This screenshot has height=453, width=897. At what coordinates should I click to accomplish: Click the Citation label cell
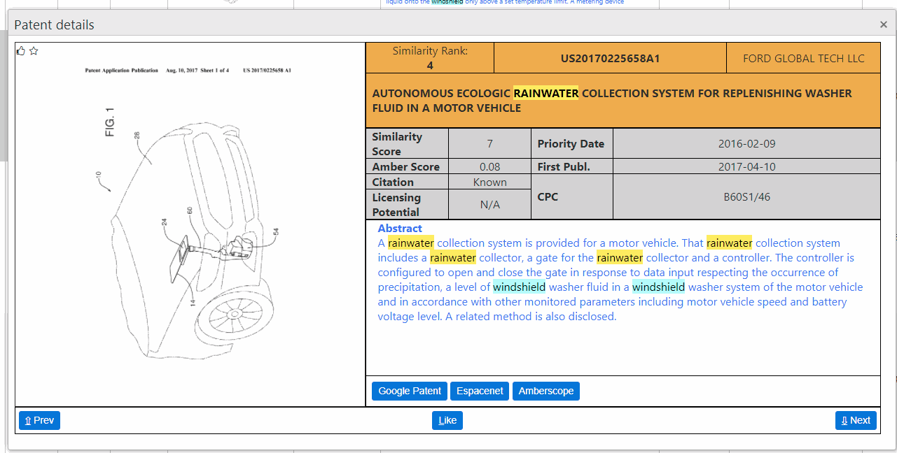click(x=407, y=182)
